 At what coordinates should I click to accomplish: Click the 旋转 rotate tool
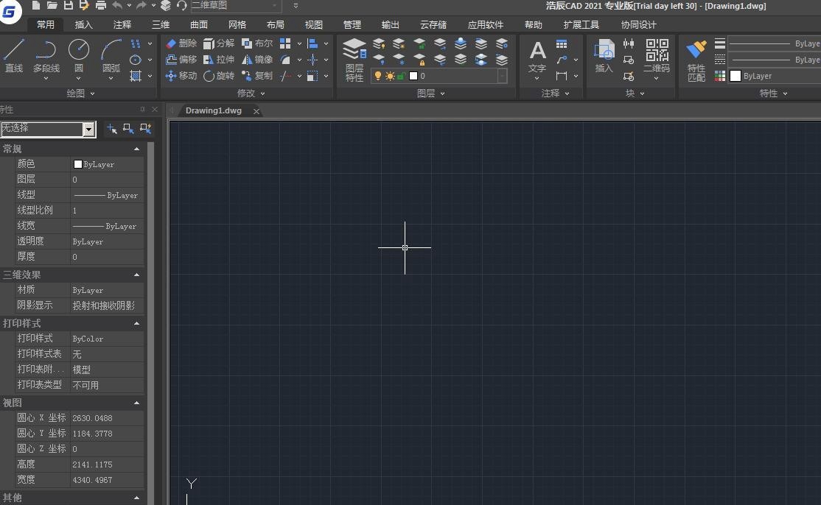(219, 76)
